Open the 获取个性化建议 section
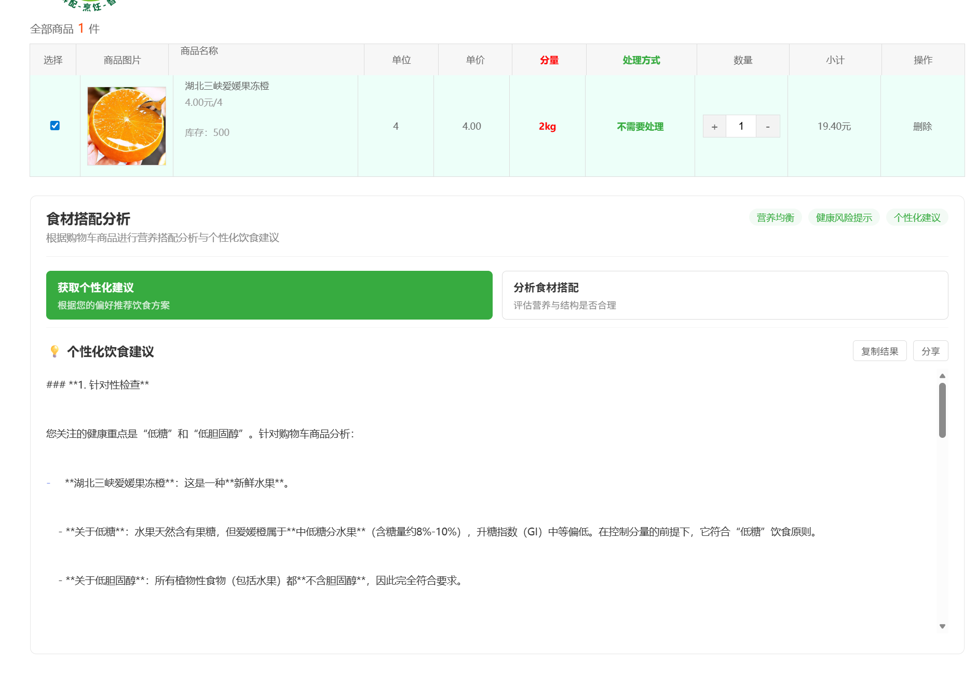This screenshot has width=977, height=677. pos(269,295)
